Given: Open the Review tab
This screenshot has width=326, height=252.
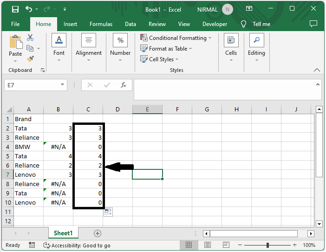Looking at the screenshot, I should point(157,24).
